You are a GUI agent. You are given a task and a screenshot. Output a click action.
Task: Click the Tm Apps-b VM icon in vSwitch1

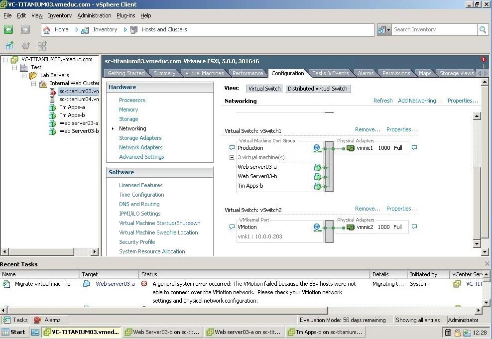[318, 186]
